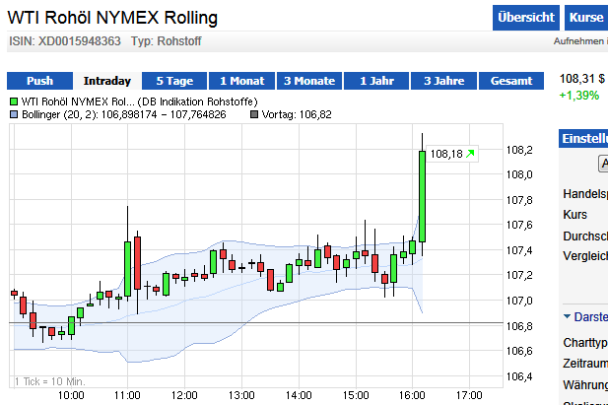Switch chart to 5 Tage
The image size is (608, 405).
[174, 81]
